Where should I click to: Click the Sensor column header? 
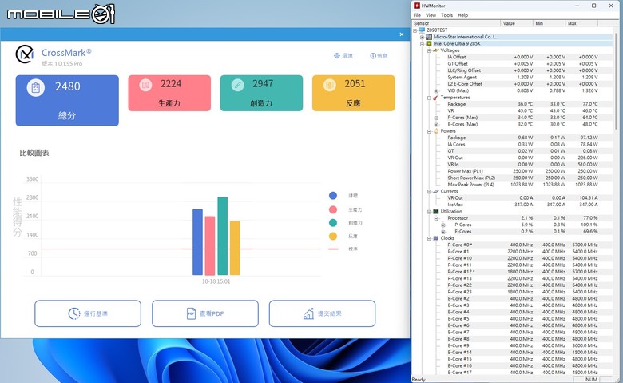click(x=456, y=23)
